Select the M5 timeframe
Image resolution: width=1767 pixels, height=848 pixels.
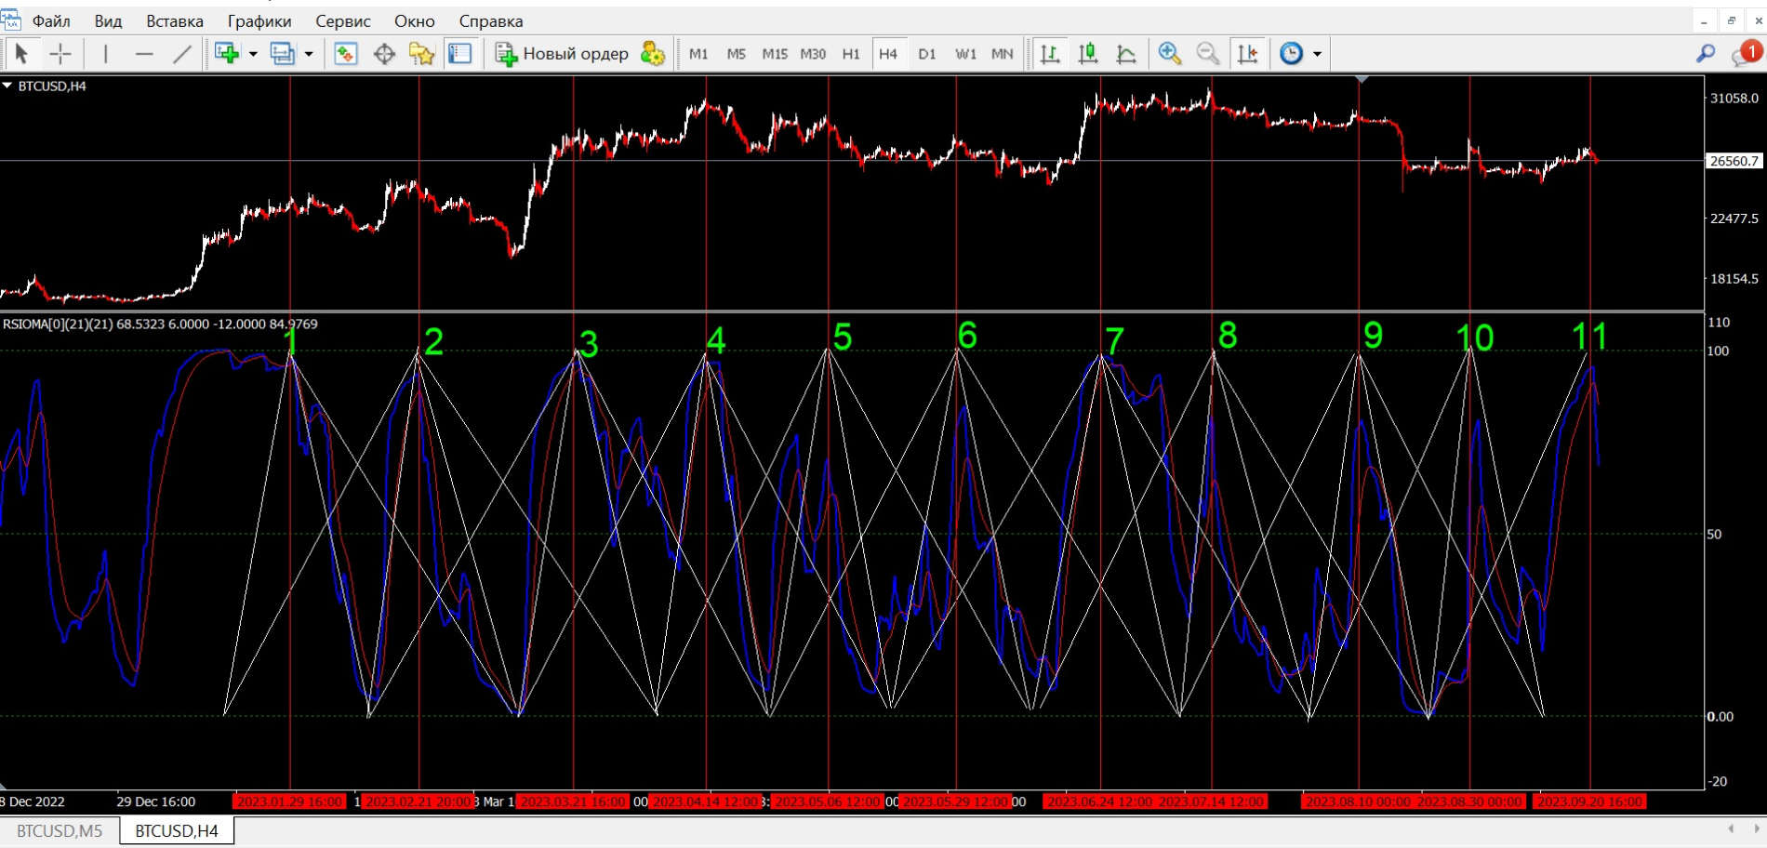(x=736, y=54)
